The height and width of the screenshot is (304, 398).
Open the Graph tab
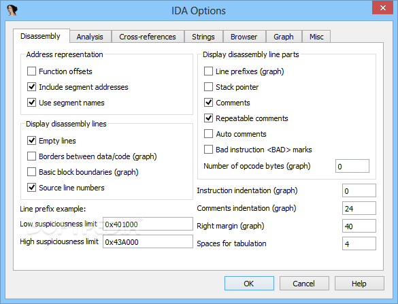pos(284,37)
